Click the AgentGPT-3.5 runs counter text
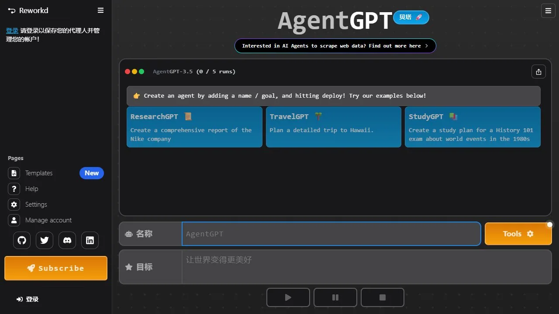 tap(194, 72)
